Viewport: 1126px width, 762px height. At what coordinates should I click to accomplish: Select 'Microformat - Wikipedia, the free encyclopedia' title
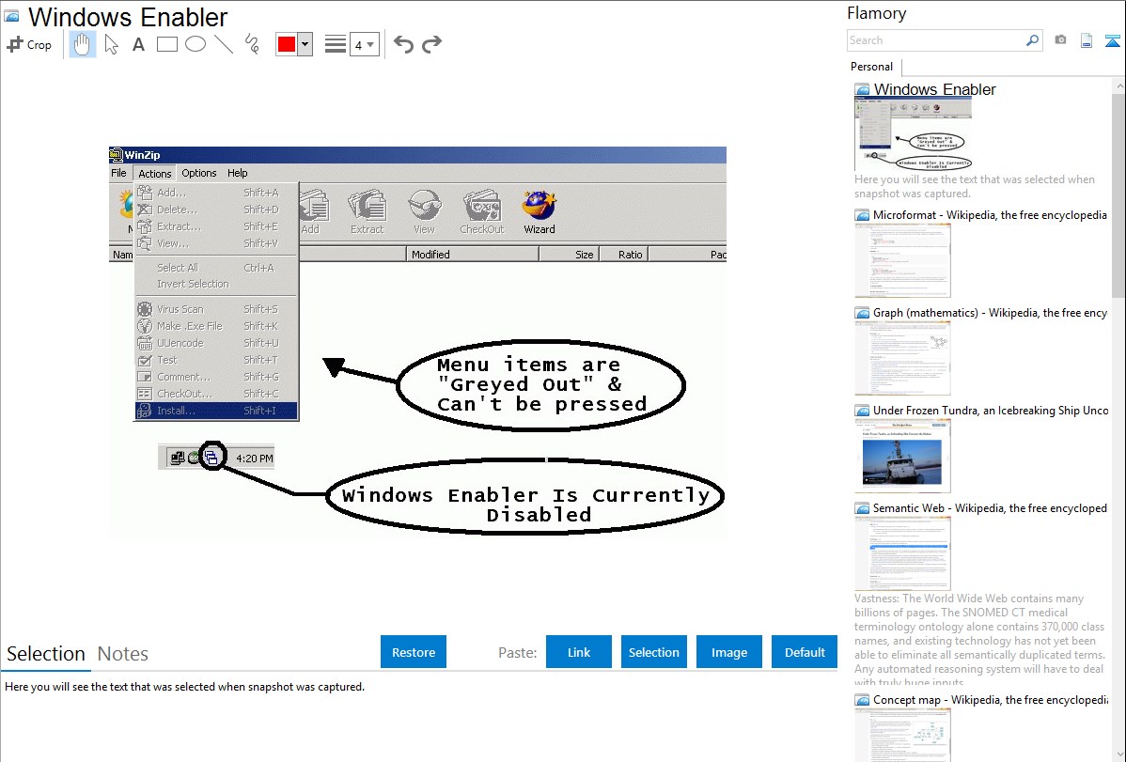coord(990,215)
